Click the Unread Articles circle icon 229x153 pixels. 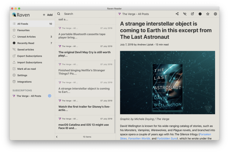click(x=14, y=37)
